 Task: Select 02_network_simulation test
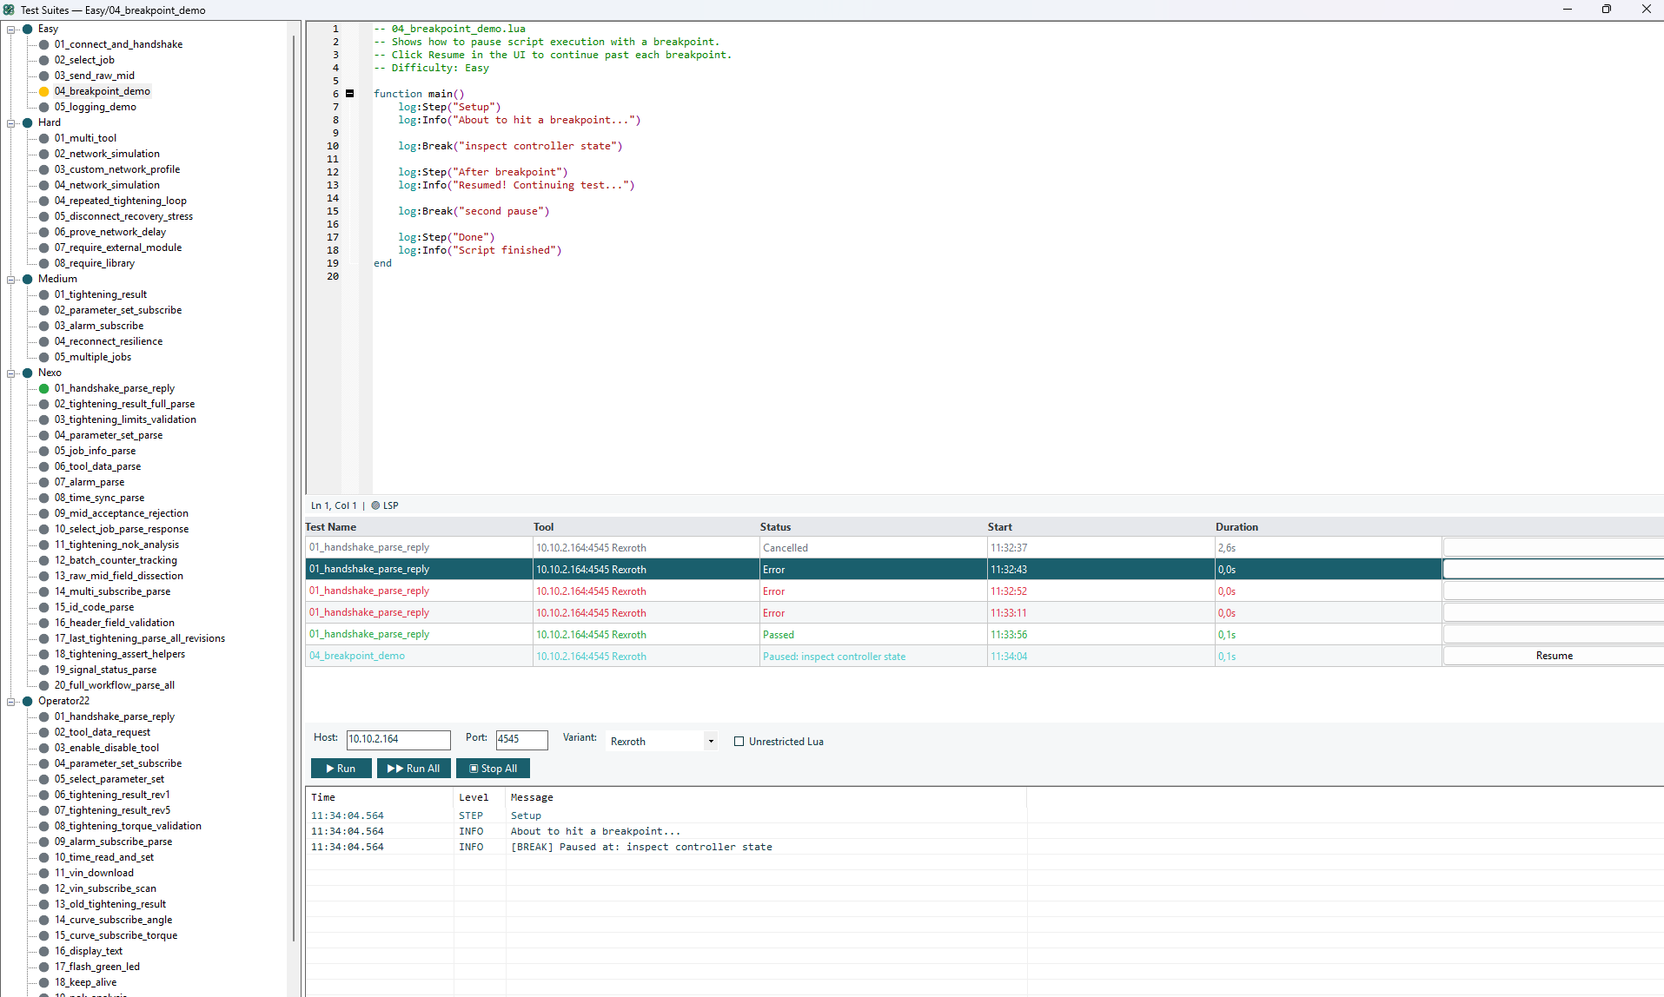[107, 154]
